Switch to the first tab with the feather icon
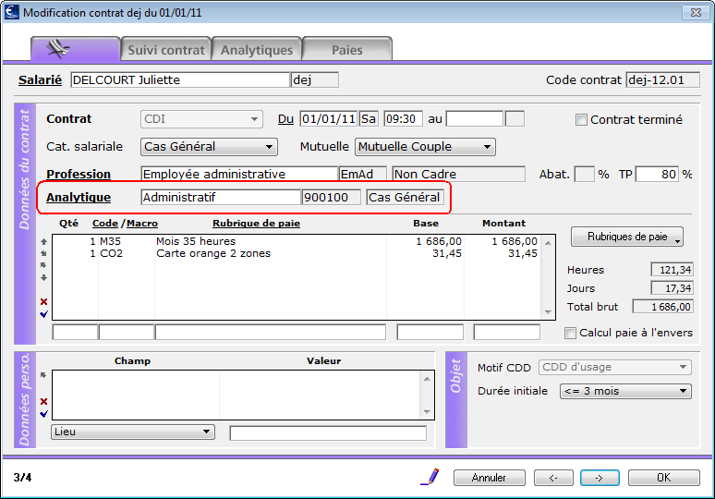715x499 pixels. point(75,49)
